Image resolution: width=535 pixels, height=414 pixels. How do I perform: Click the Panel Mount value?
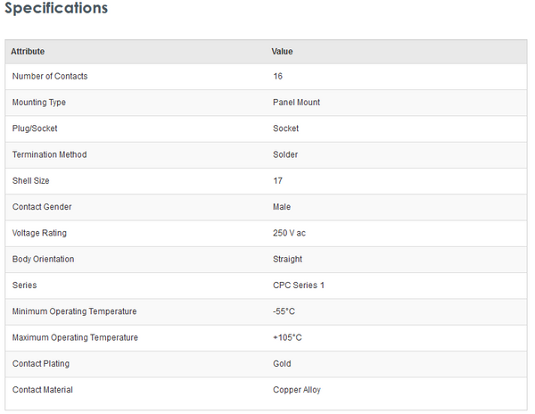tap(296, 103)
